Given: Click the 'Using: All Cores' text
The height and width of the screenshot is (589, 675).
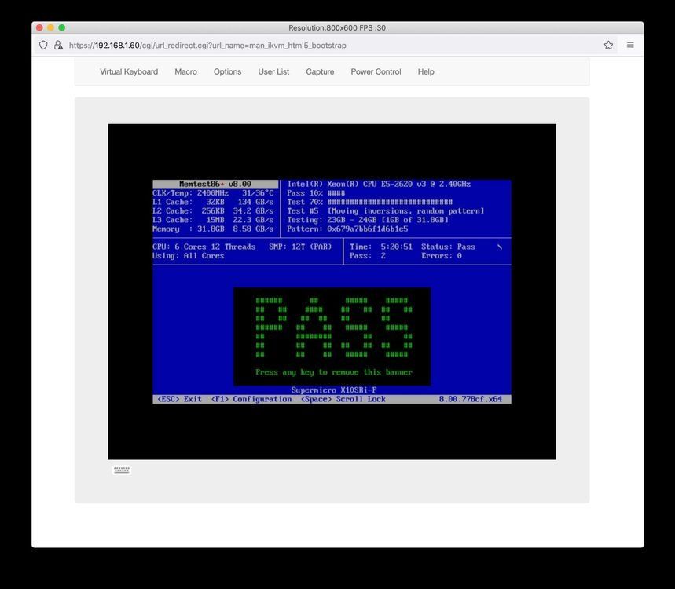Looking at the screenshot, I should 188,256.
